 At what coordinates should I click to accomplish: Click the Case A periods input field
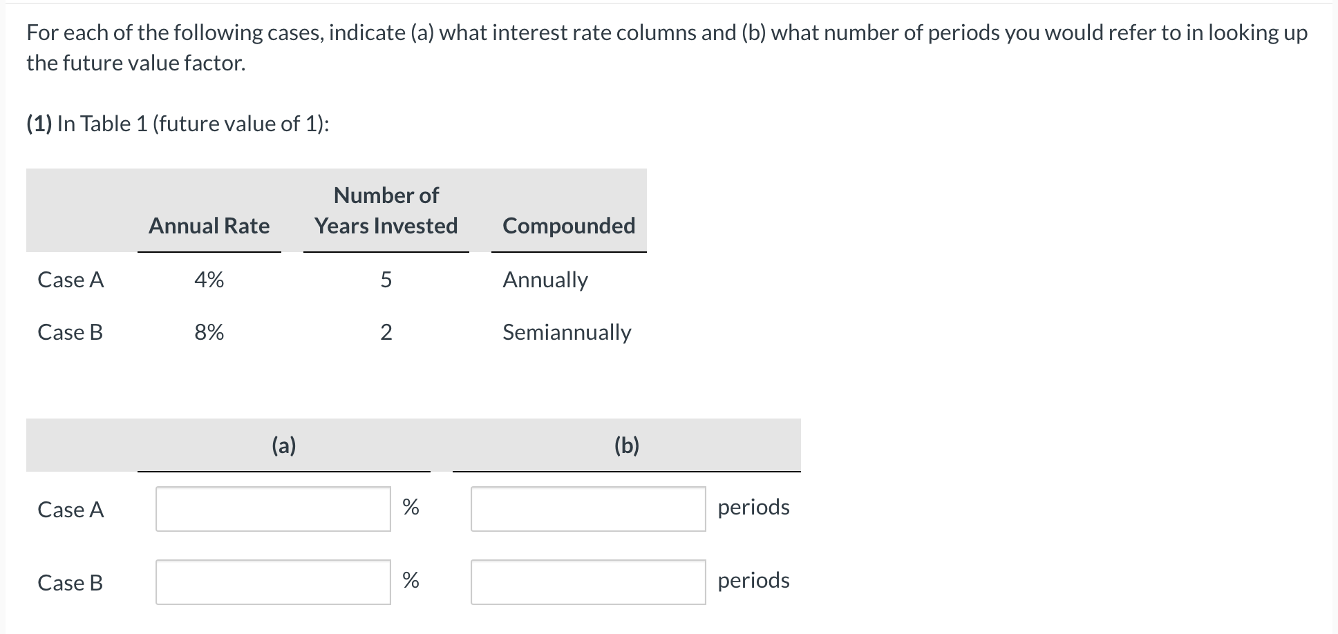(x=587, y=508)
